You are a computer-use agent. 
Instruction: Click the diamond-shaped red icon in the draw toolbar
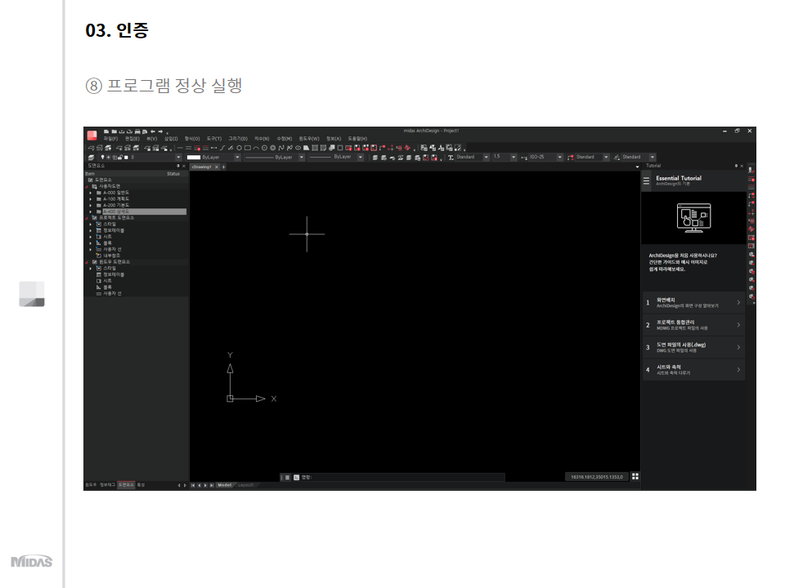pyautogui.click(x=407, y=148)
